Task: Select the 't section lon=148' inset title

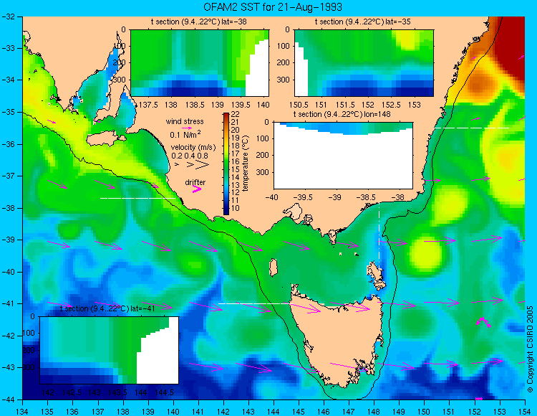Action: (x=342, y=114)
